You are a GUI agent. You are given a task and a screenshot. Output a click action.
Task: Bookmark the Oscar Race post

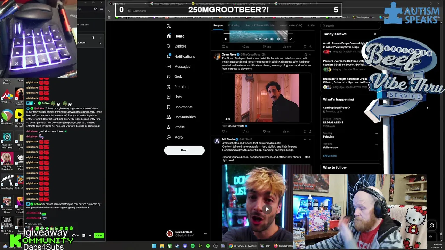tap(305, 131)
